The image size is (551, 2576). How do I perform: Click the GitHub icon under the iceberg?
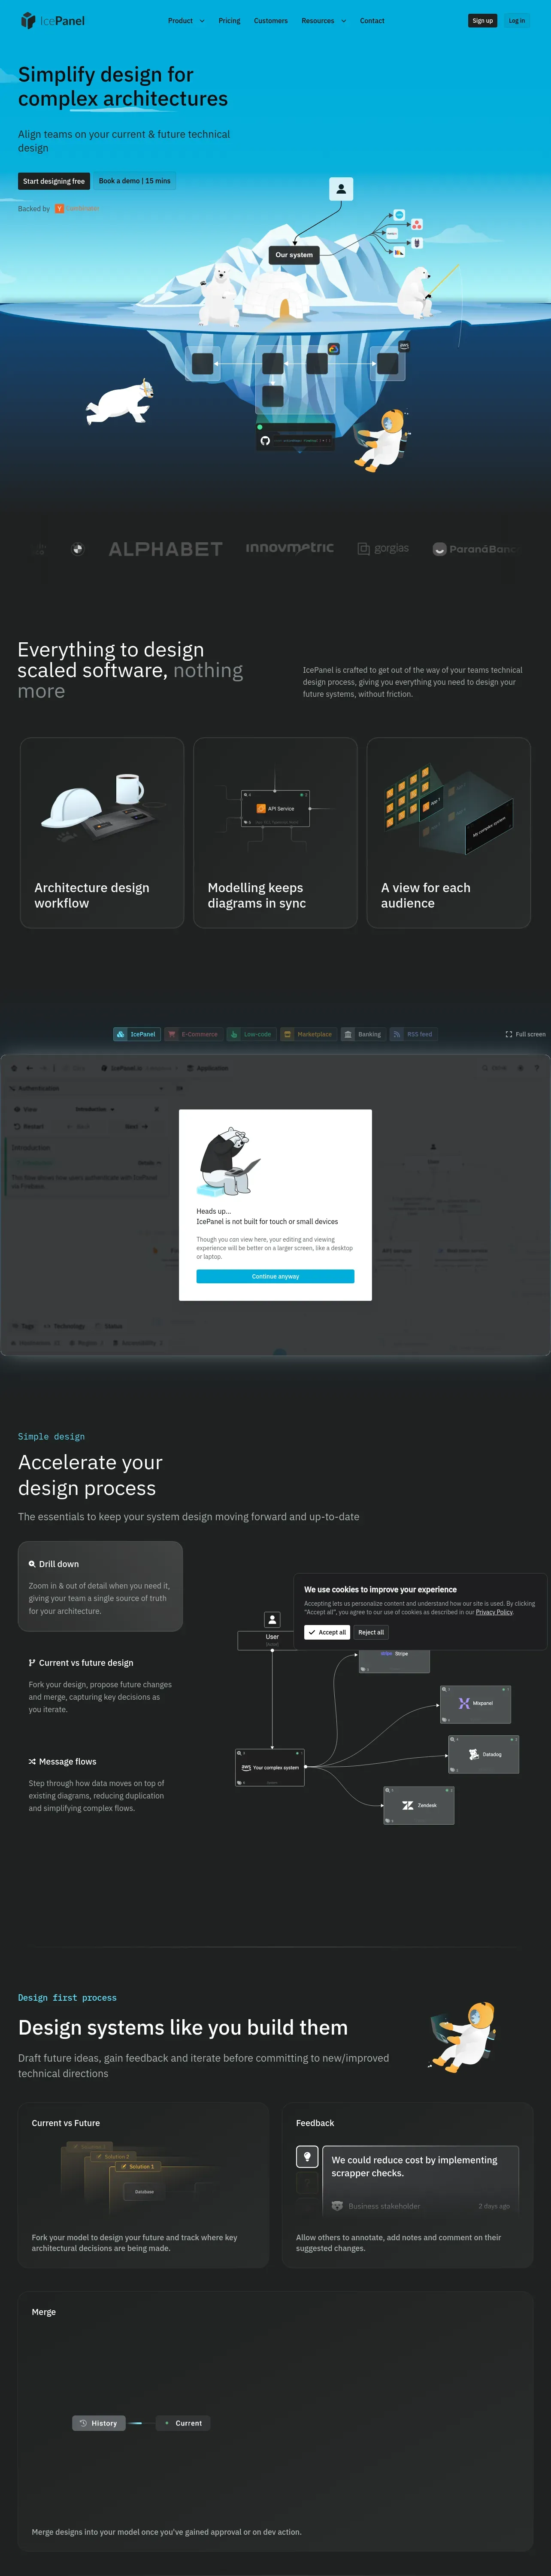[265, 440]
